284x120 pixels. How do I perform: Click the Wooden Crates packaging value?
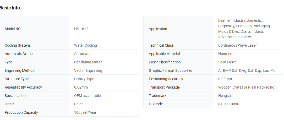[246, 87]
